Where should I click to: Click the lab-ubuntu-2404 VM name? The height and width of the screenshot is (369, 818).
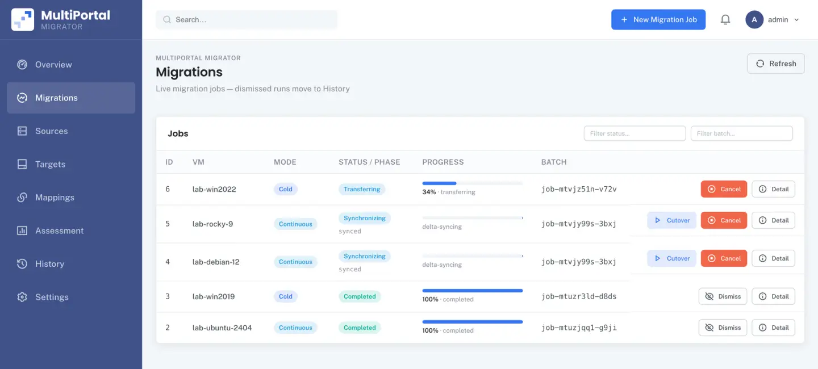click(222, 328)
